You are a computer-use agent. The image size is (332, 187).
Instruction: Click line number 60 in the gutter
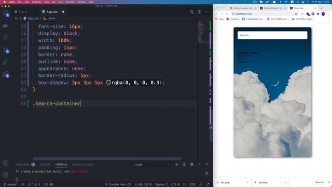[24, 61]
